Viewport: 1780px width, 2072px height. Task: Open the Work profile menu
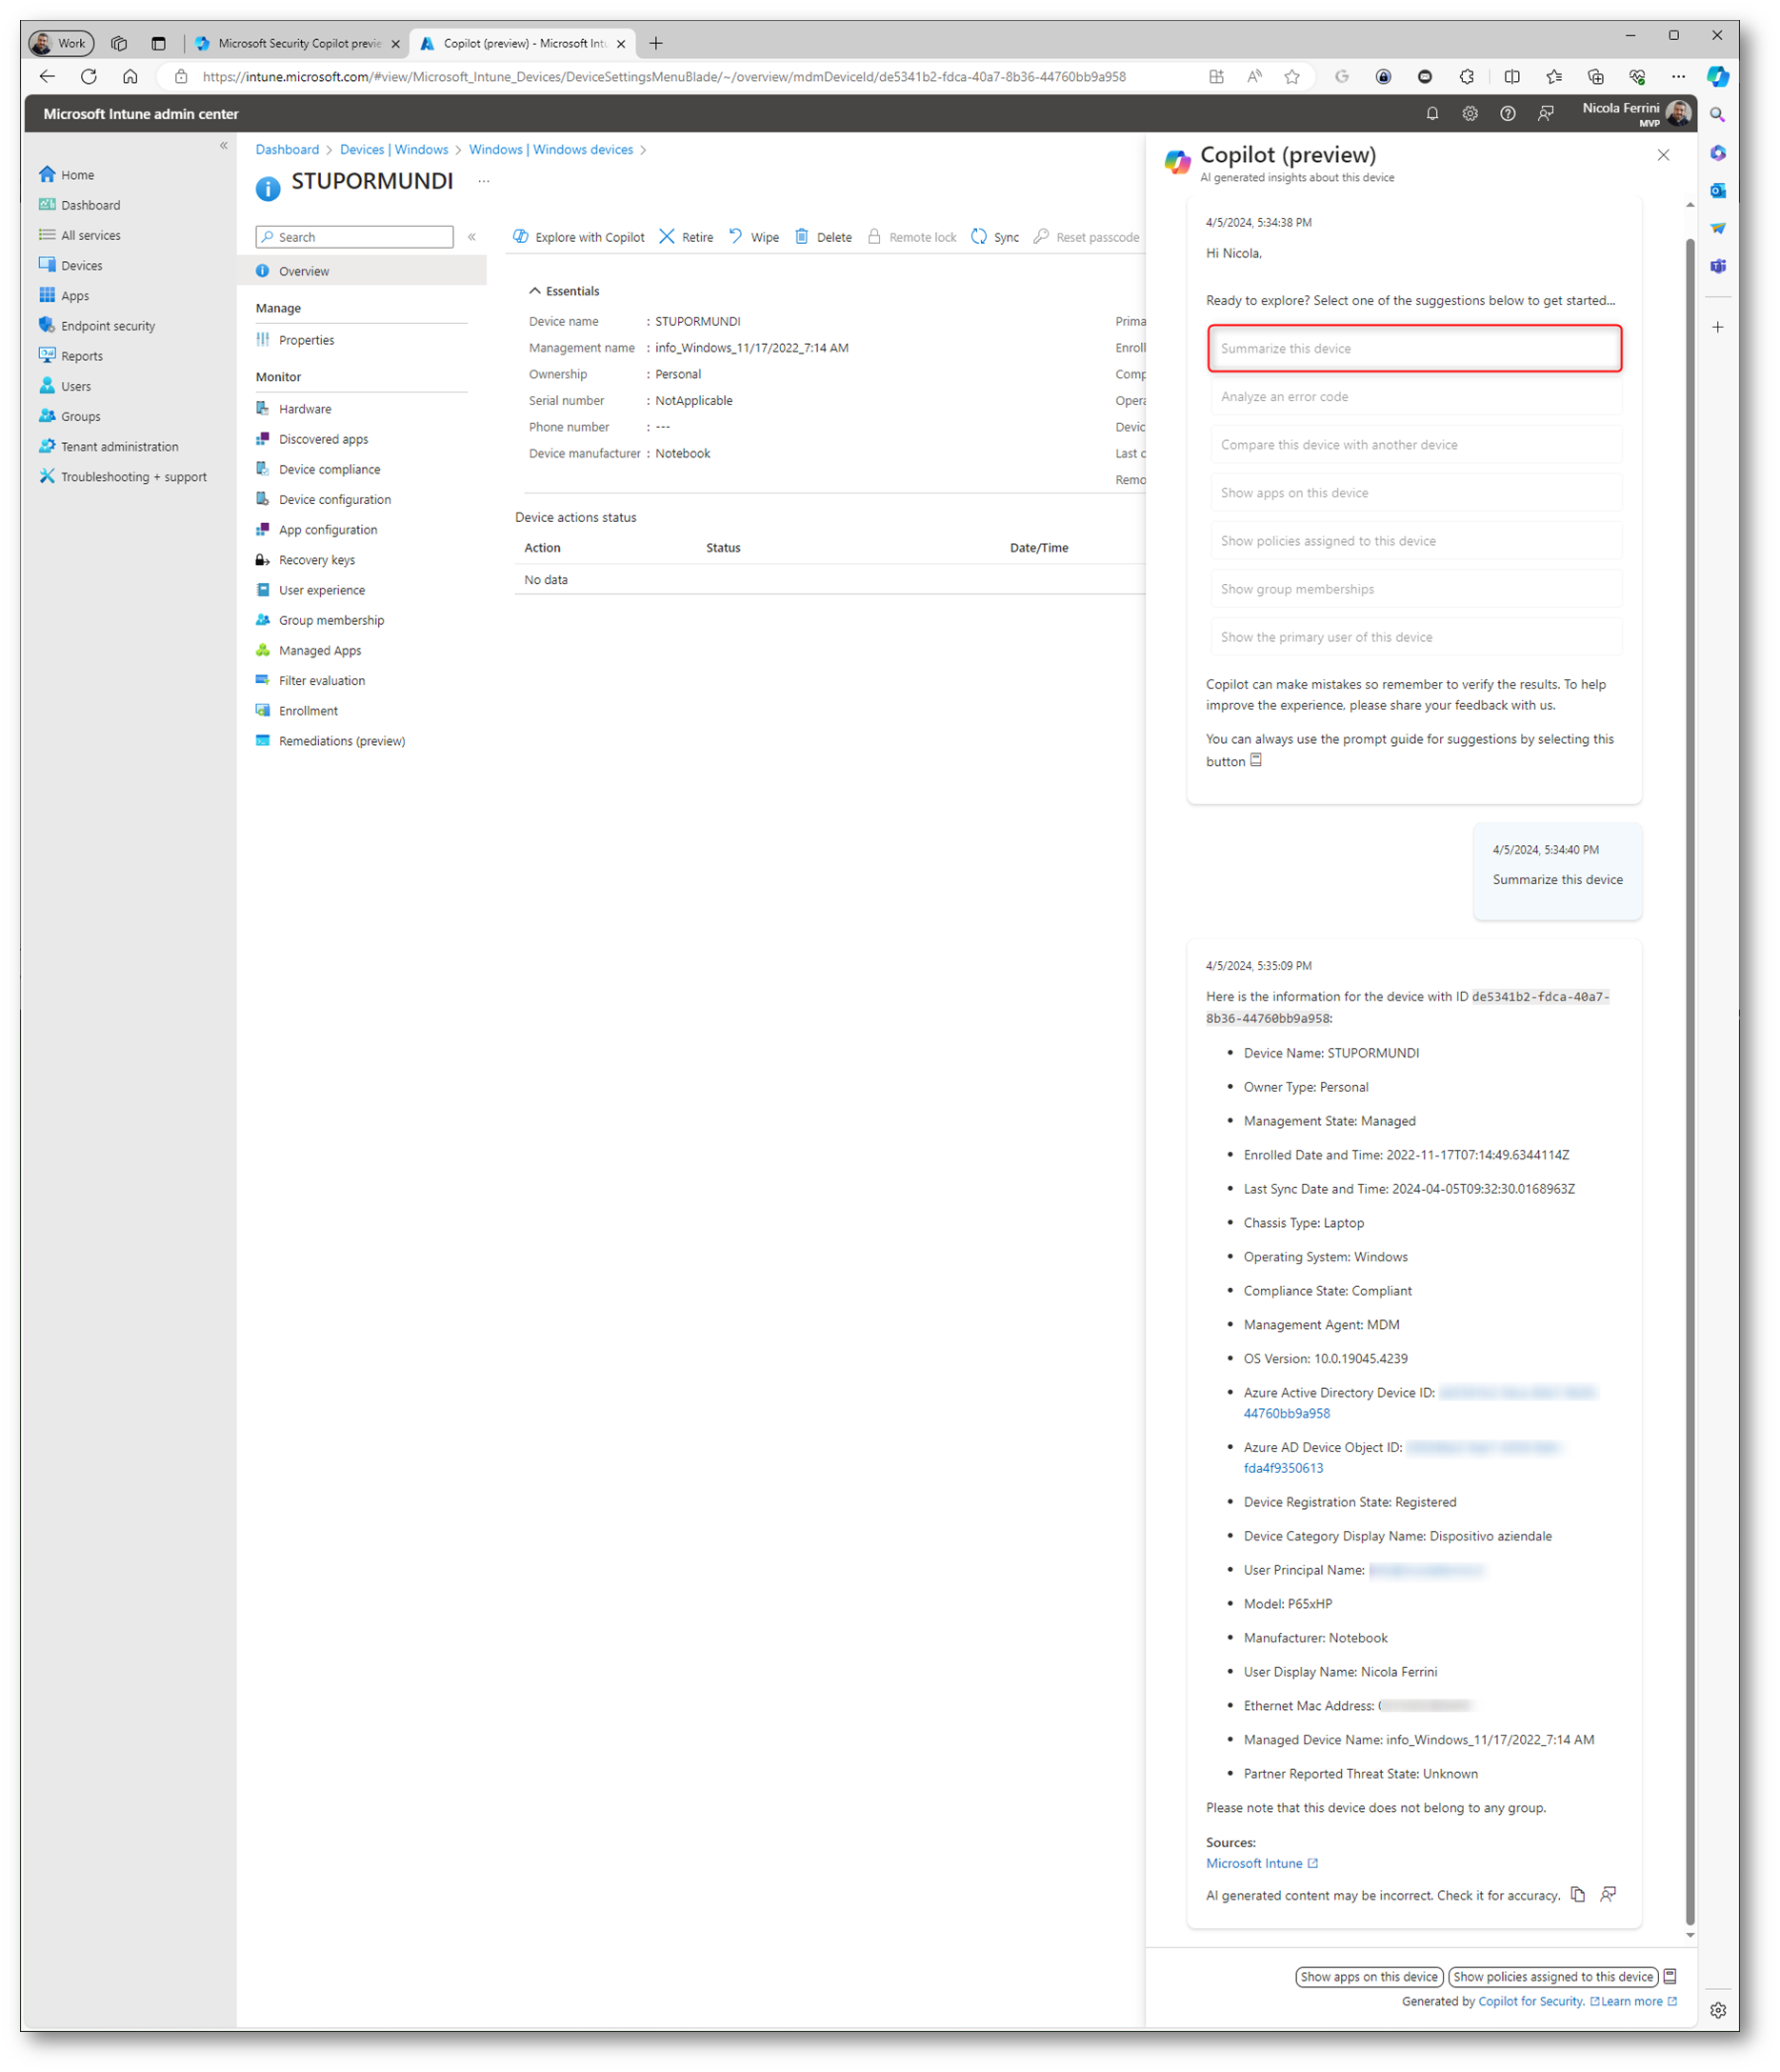61,43
